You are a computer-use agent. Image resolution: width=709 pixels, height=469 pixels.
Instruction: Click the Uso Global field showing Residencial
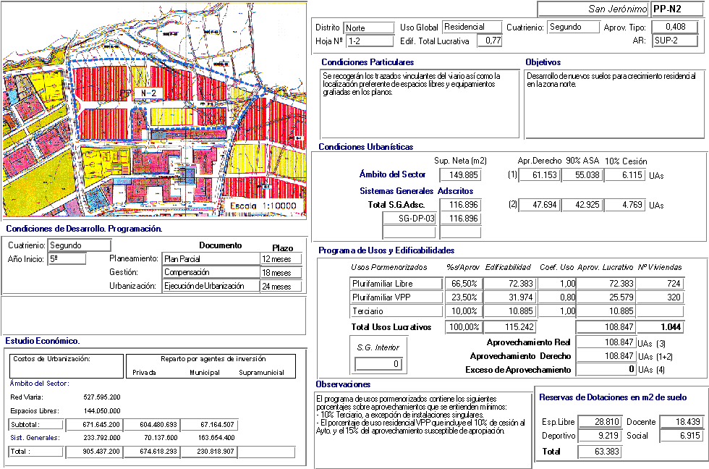coord(472,28)
